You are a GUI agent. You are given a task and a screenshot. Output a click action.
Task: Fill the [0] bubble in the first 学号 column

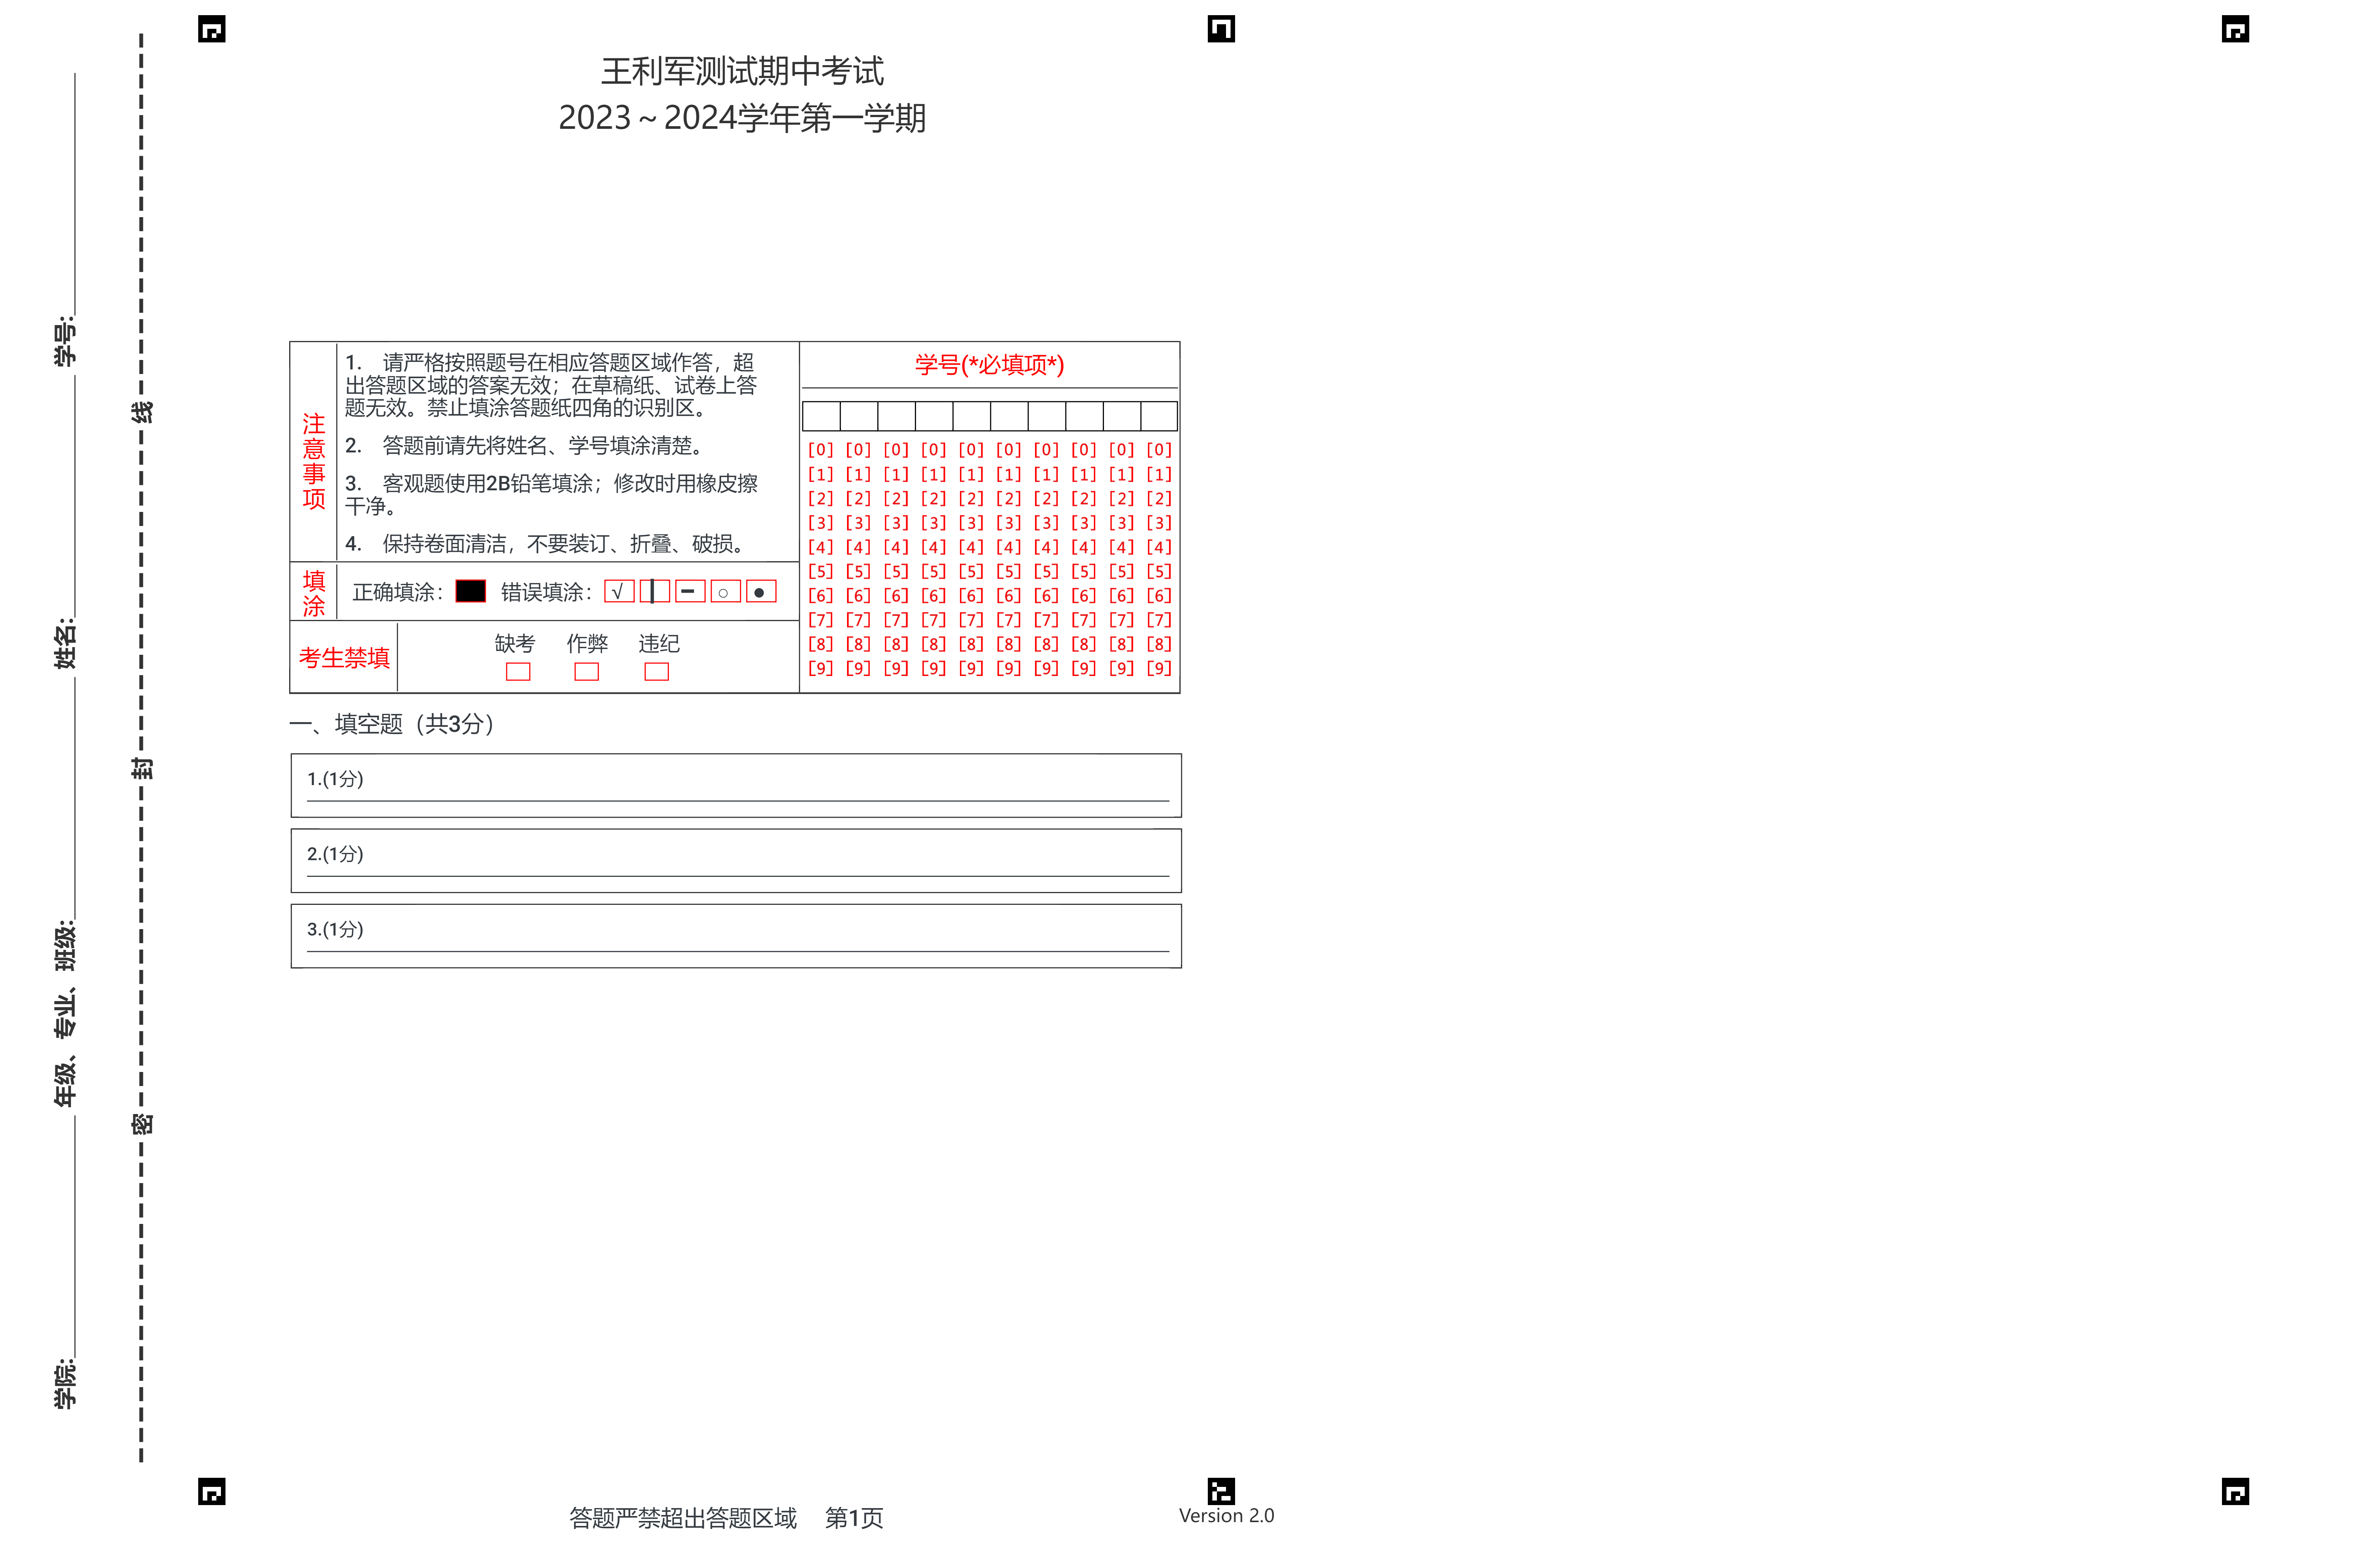[820, 450]
